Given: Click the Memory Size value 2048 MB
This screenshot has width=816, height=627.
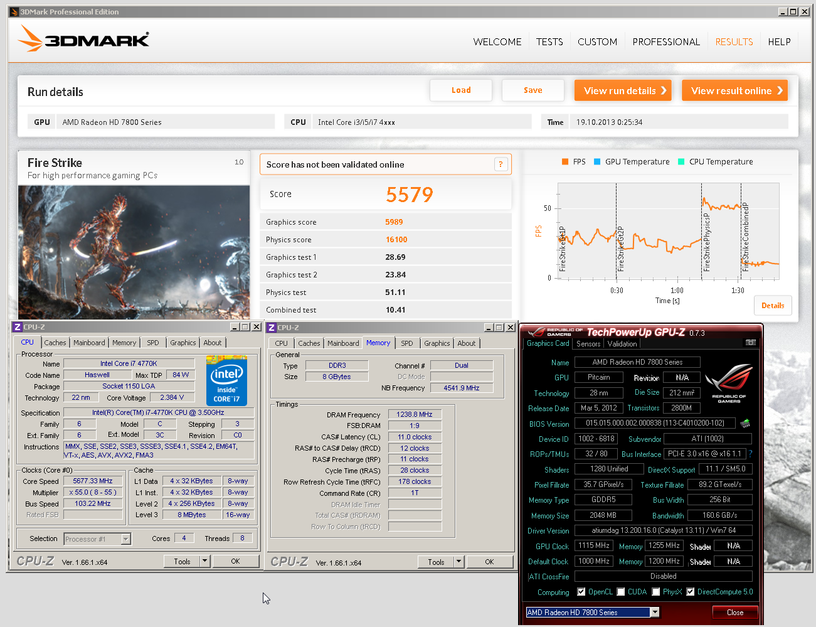Looking at the screenshot, I should [603, 515].
